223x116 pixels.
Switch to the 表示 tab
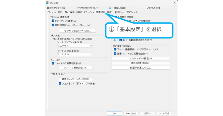coord(60,12)
